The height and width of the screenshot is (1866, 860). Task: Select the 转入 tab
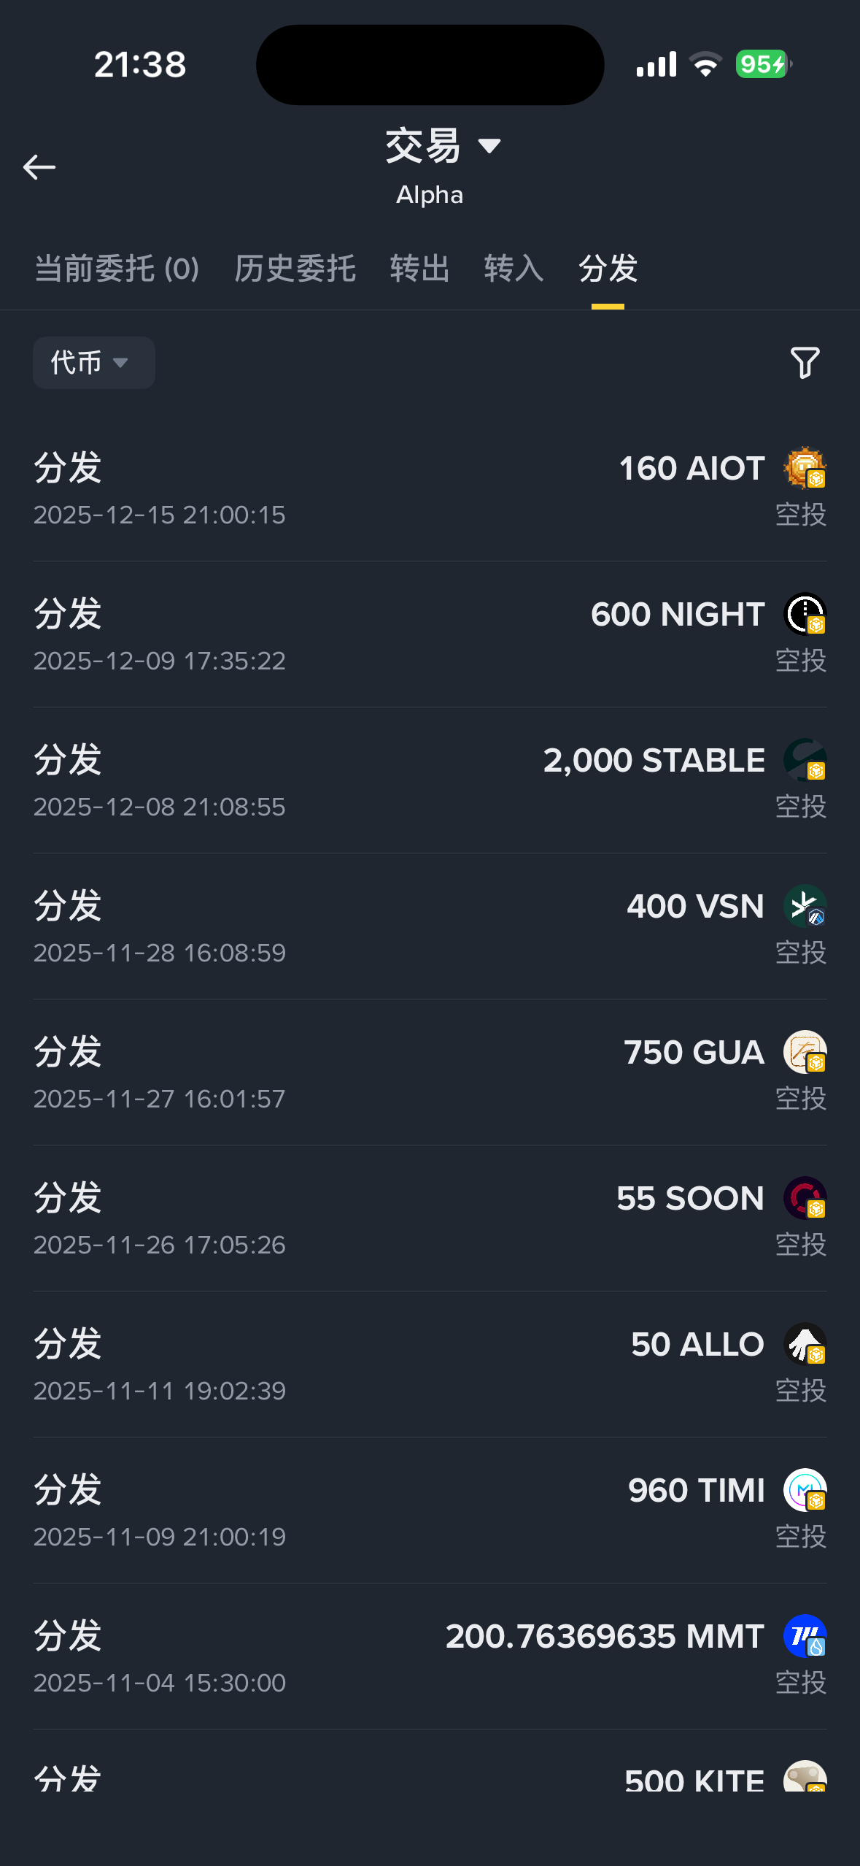tap(514, 269)
